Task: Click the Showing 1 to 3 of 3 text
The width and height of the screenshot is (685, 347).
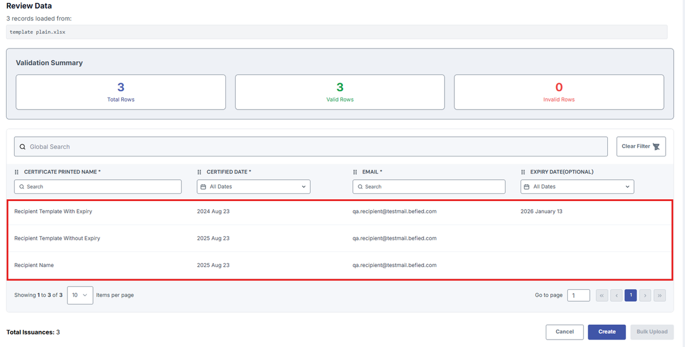Action: [x=38, y=295]
